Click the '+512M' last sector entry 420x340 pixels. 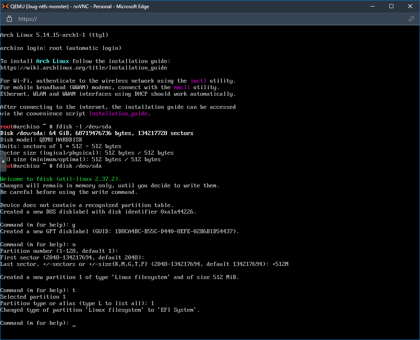(x=280, y=264)
